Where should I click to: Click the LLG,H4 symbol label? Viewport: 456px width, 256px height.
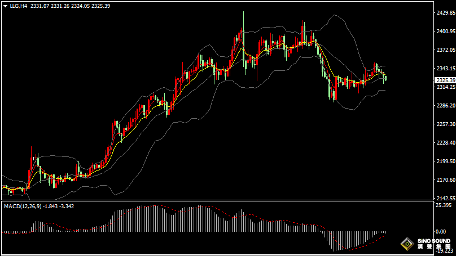click(x=19, y=6)
